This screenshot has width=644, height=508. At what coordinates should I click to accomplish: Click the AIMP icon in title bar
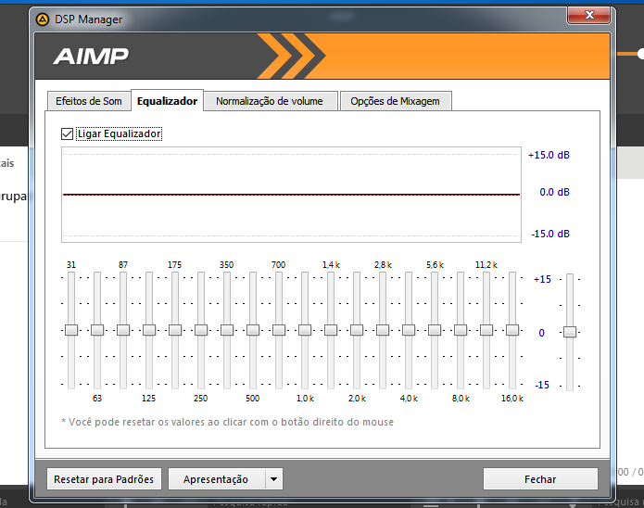43,19
